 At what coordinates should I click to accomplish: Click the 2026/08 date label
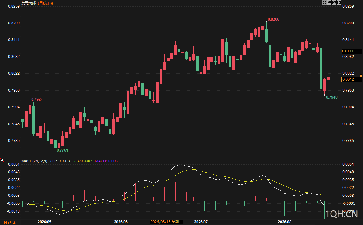click(x=284, y=222)
